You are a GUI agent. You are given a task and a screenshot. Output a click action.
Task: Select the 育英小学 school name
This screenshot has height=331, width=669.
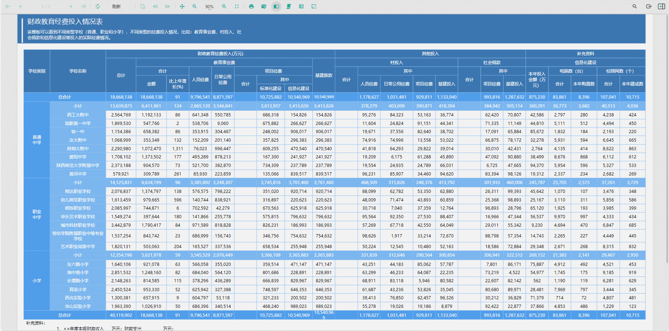[x=78, y=290]
